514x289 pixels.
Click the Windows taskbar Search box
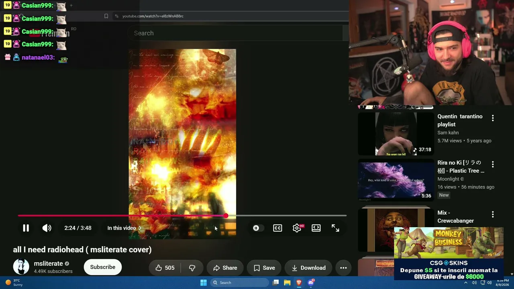[240, 283]
